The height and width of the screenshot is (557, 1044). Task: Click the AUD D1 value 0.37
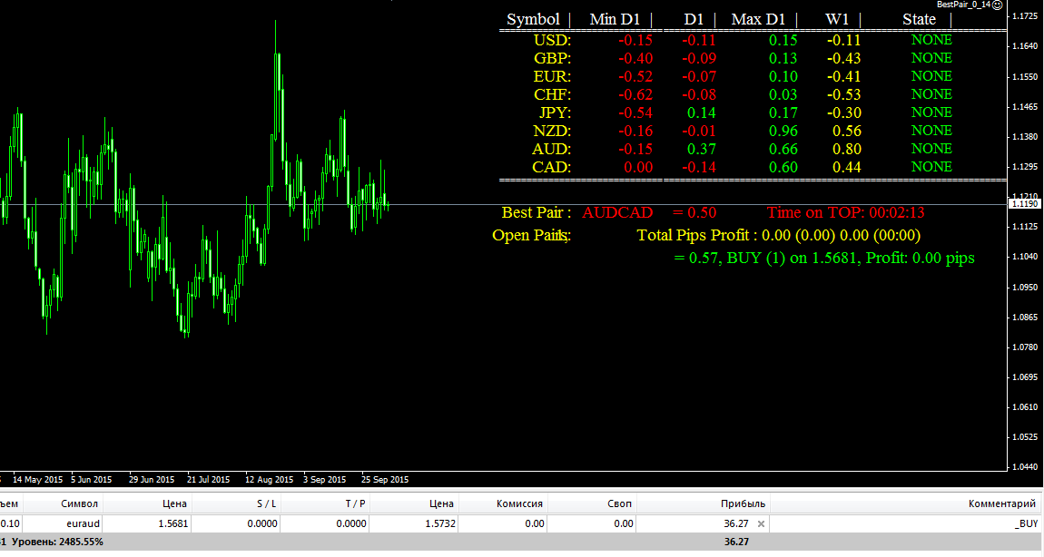pos(702,149)
